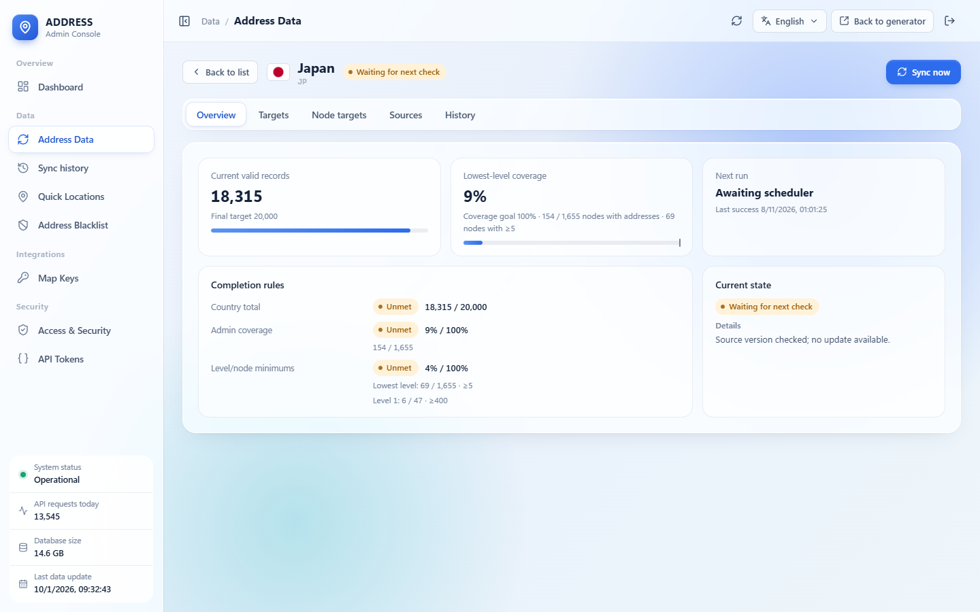
Task: Click the Quick Locations pin icon
Action: click(23, 197)
